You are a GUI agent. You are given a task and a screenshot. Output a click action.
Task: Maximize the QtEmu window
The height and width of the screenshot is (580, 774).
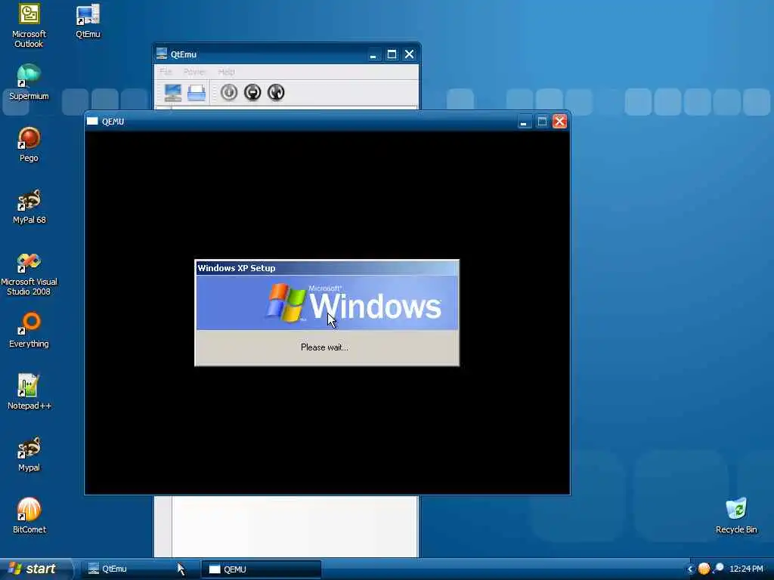coord(392,54)
